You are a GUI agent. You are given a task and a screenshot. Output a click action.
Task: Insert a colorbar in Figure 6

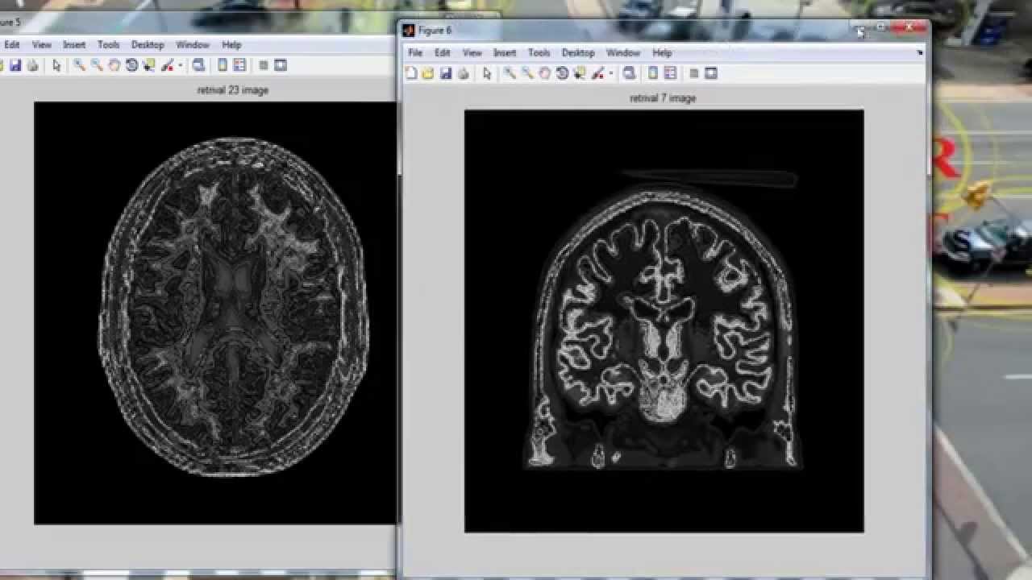pos(654,73)
